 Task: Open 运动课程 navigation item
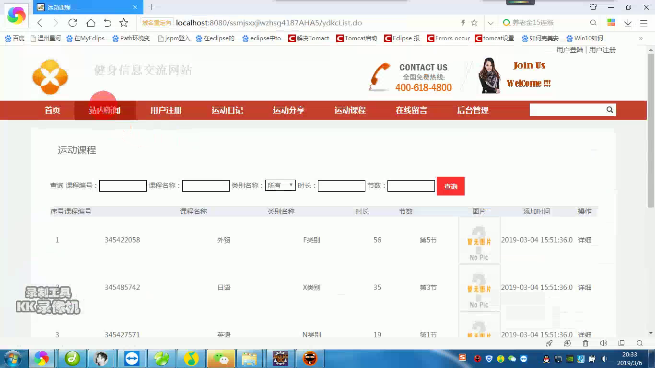pos(350,110)
